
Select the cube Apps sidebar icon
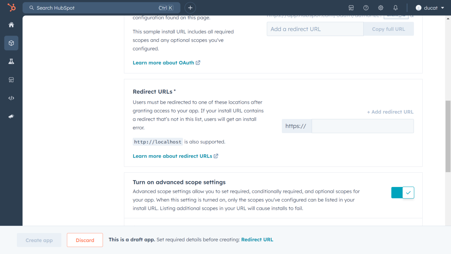click(x=11, y=43)
